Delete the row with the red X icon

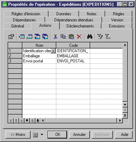(x=79, y=37)
